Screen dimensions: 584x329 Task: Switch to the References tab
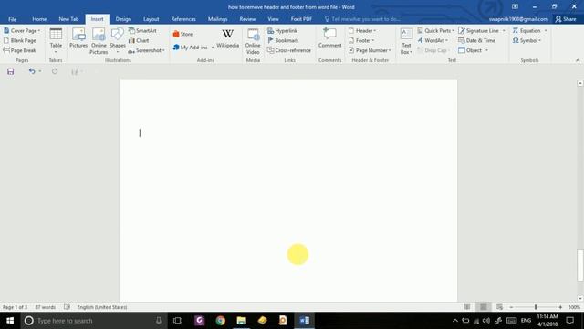point(183,19)
